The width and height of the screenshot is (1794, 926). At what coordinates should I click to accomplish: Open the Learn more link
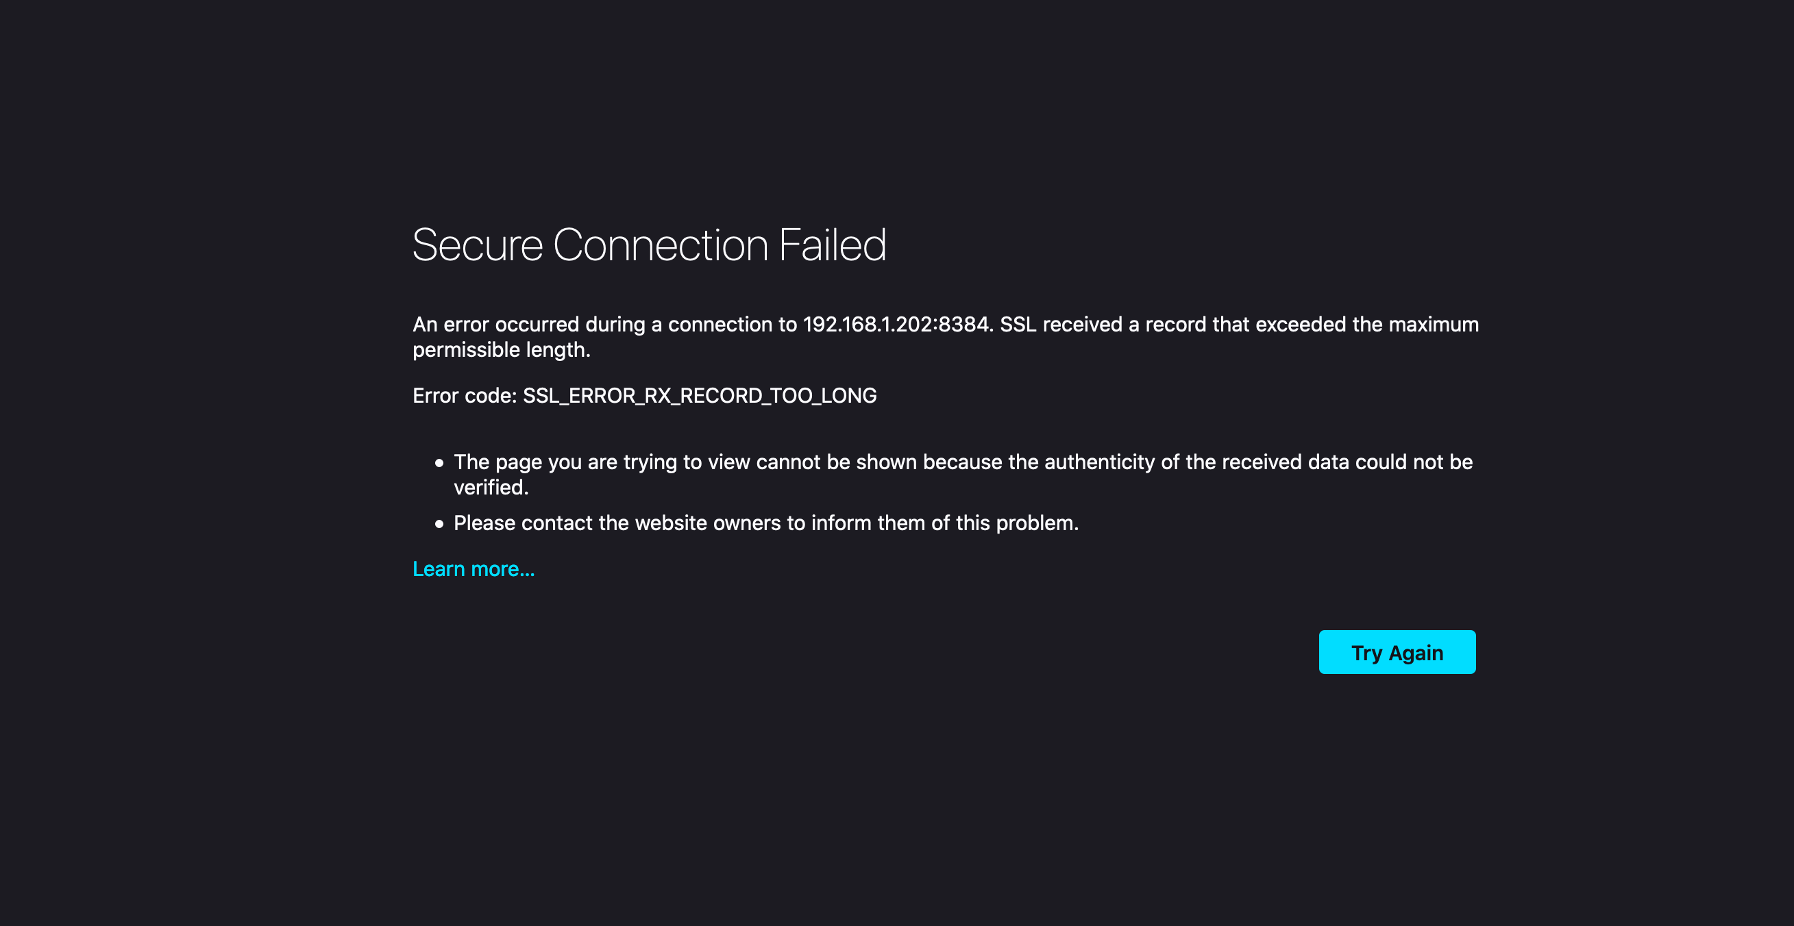473,569
